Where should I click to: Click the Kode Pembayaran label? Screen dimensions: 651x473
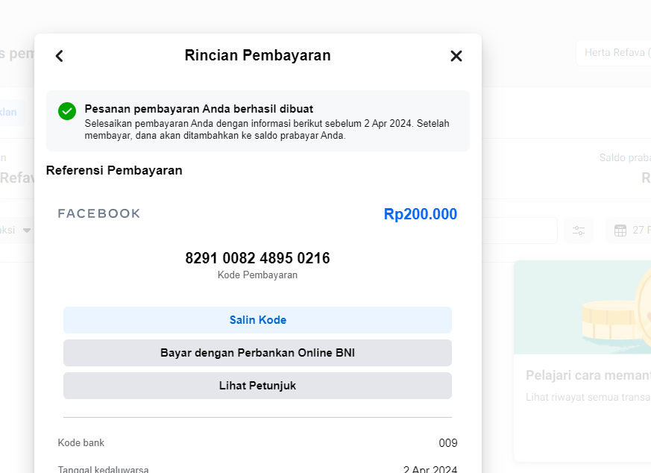(x=257, y=275)
